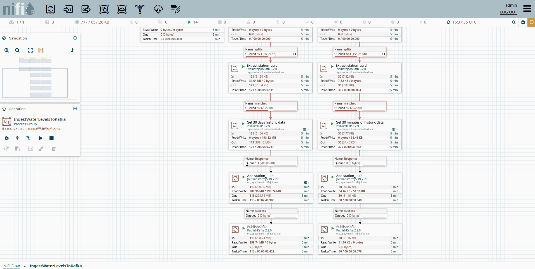Click the LOG OUT link
This screenshot has width=535, height=269.
point(508,12)
